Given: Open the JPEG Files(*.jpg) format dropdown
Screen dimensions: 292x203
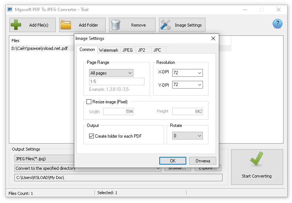Looking at the screenshot, I should pos(44,159).
